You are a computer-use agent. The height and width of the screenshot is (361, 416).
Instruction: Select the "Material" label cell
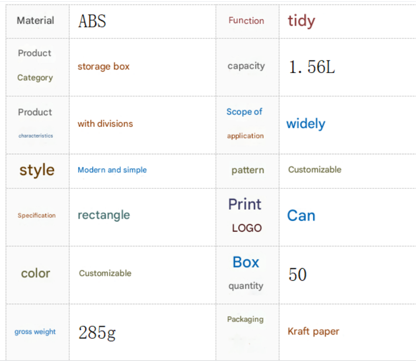(35, 21)
